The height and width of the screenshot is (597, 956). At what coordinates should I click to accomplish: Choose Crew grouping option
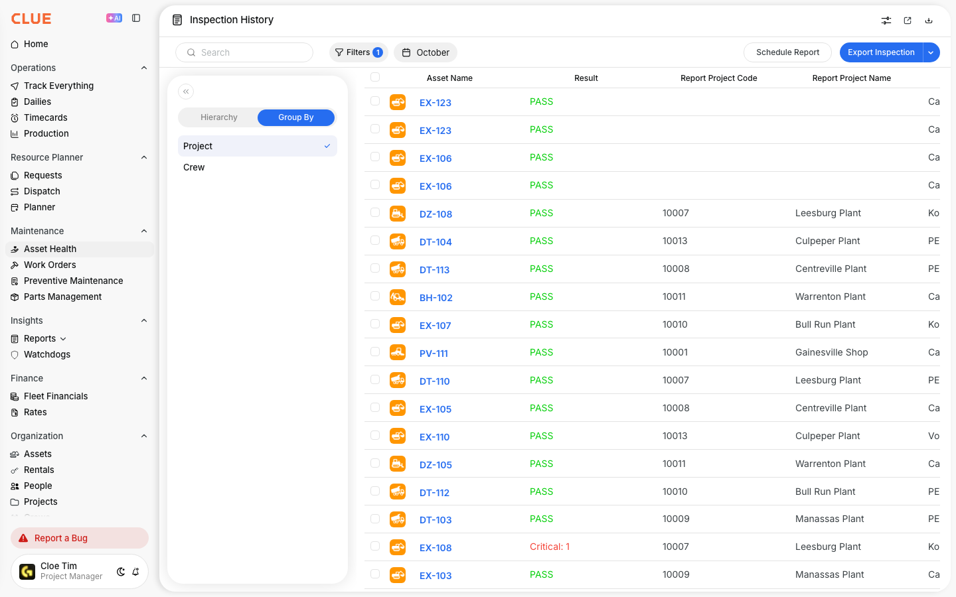tap(258, 167)
